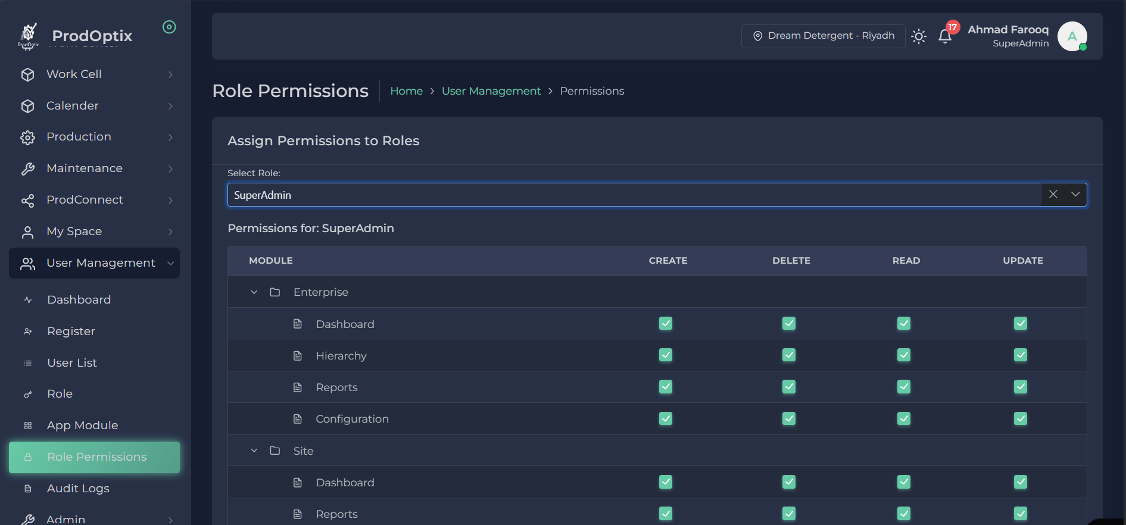Image resolution: width=1126 pixels, height=525 pixels.
Task: Go to User Management breadcrumb link
Action: pyautogui.click(x=491, y=91)
